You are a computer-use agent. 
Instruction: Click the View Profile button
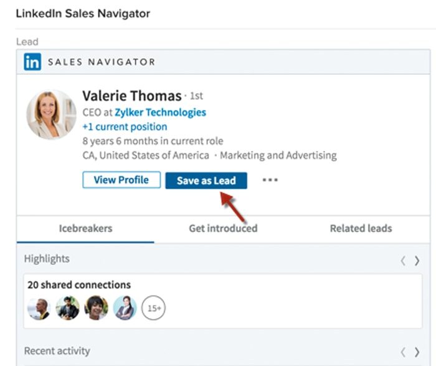click(x=121, y=180)
